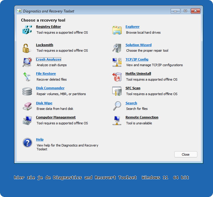Open the Registry Editor link
Screen dimensions: 213x197
[48, 27]
